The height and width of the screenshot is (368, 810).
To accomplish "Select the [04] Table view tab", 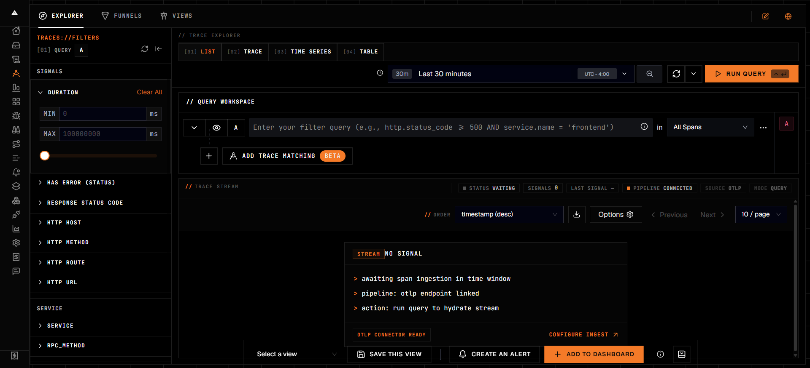I will (x=361, y=52).
